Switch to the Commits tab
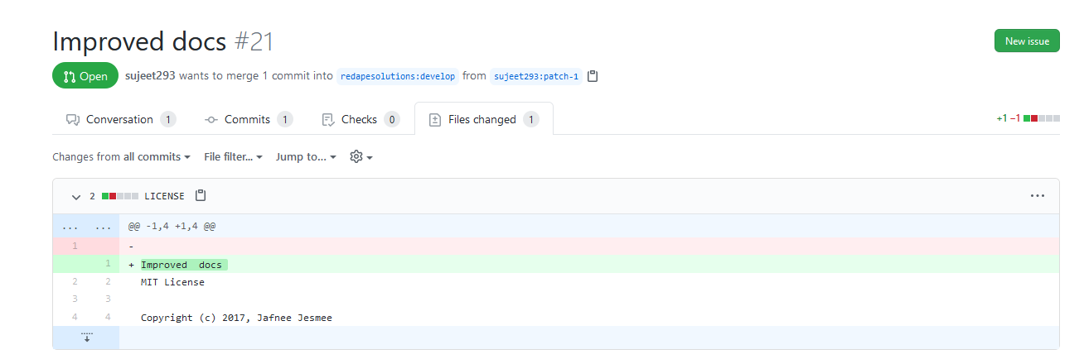 point(249,119)
